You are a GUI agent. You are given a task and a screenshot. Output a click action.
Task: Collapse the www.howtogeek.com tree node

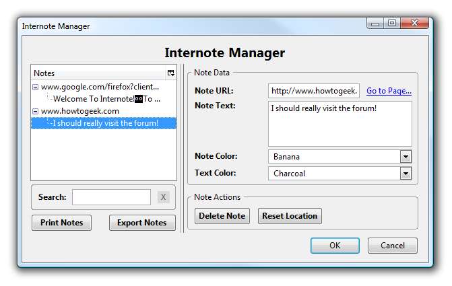pos(35,111)
